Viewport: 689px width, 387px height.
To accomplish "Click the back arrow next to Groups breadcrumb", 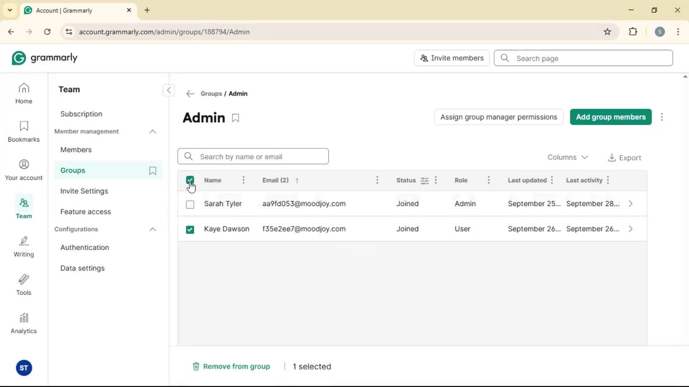I will [x=190, y=94].
